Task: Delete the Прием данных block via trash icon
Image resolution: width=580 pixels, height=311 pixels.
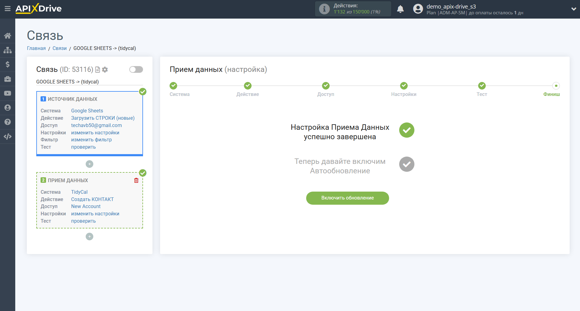Action: point(136,180)
